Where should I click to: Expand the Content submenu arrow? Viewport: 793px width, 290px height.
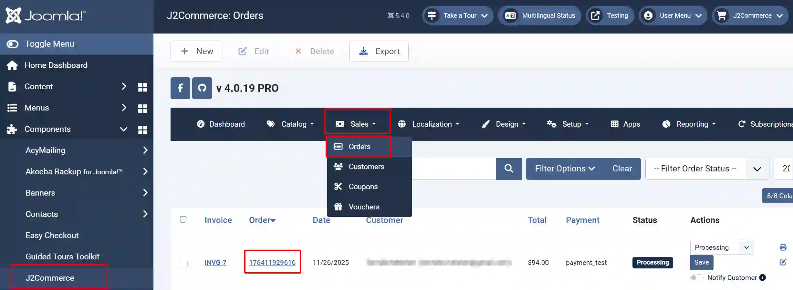(124, 86)
